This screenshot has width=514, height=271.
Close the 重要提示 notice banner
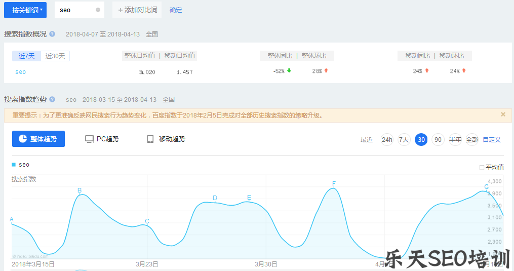(503, 114)
